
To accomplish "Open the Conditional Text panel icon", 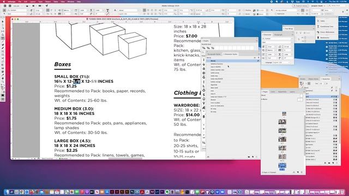I will [318, 27].
